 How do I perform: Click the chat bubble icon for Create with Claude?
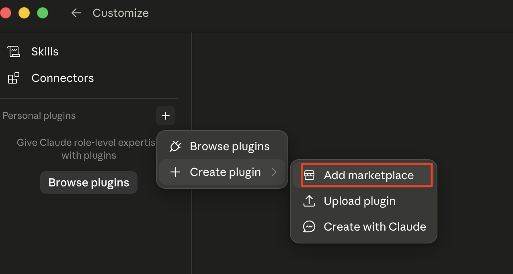pos(309,227)
